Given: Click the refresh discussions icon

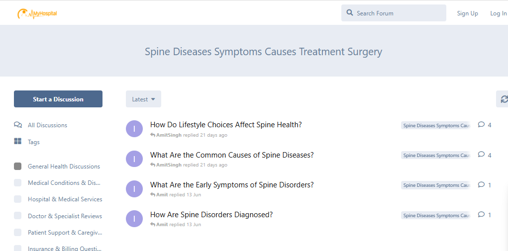Looking at the screenshot, I should (x=504, y=99).
